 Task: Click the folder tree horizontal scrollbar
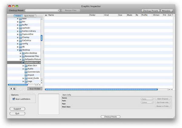18,85
